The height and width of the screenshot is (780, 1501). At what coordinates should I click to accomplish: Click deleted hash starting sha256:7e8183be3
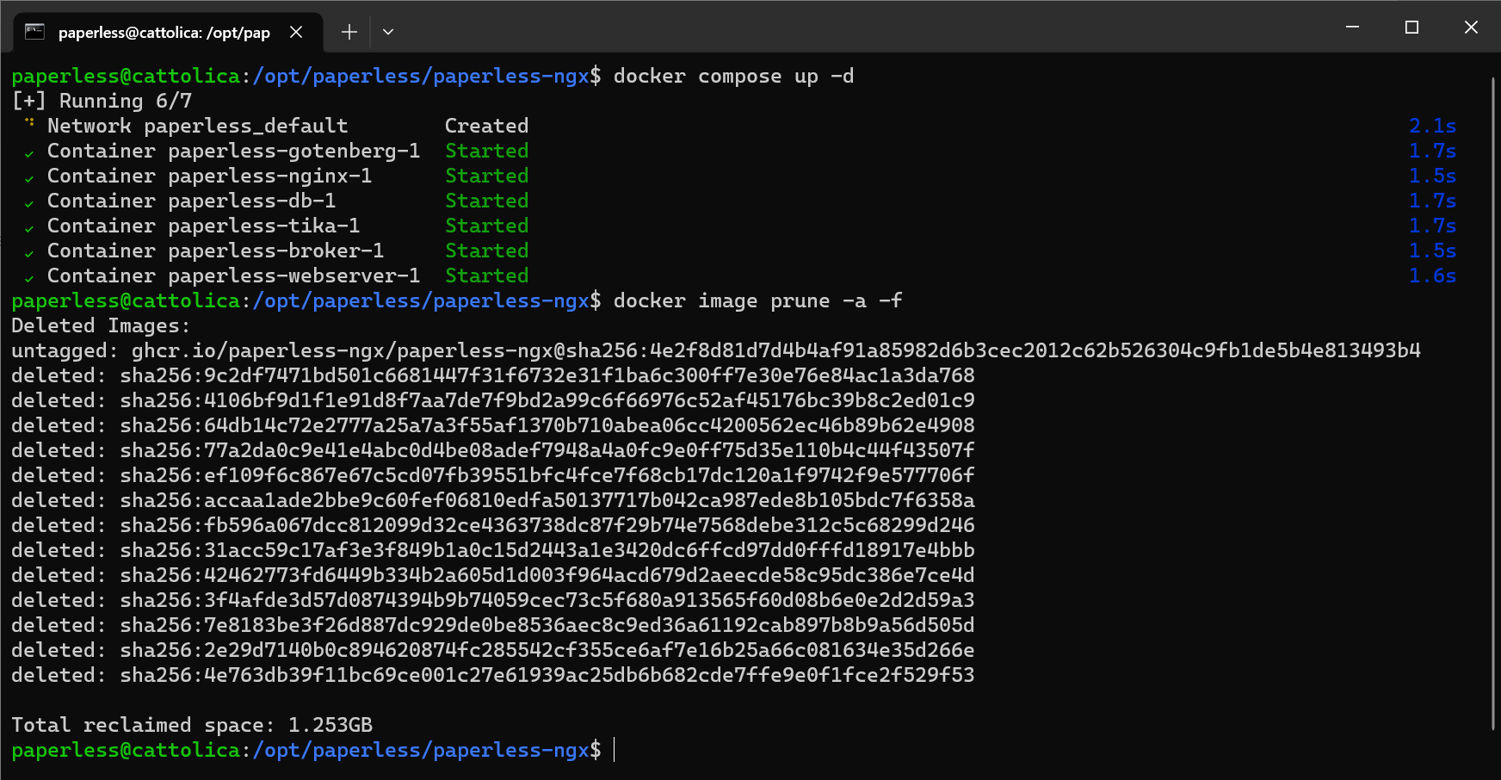pos(547,625)
